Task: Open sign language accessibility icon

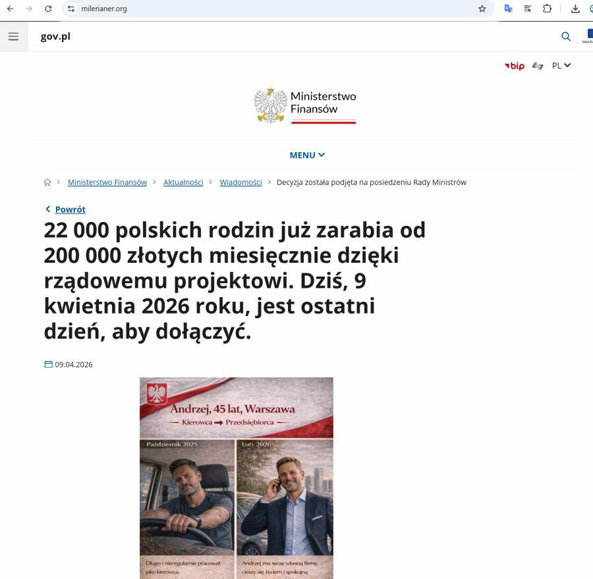Action: [538, 66]
